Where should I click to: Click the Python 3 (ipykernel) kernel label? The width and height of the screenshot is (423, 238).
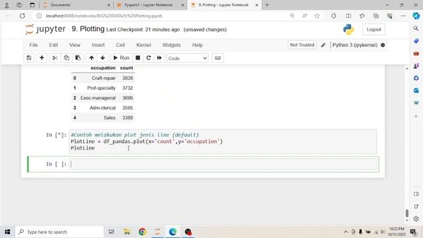pos(355,45)
